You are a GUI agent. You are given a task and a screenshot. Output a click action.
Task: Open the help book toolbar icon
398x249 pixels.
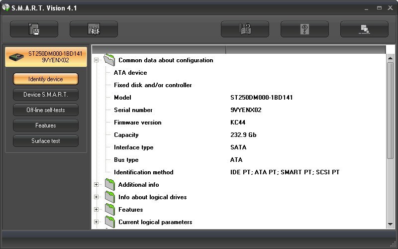[x=245, y=29]
